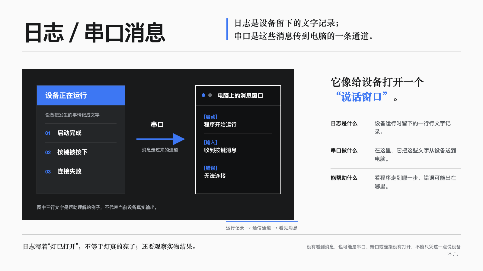483x271 pixels.
Task: Select the 设备正在运行 blue header
Action: tap(81, 95)
